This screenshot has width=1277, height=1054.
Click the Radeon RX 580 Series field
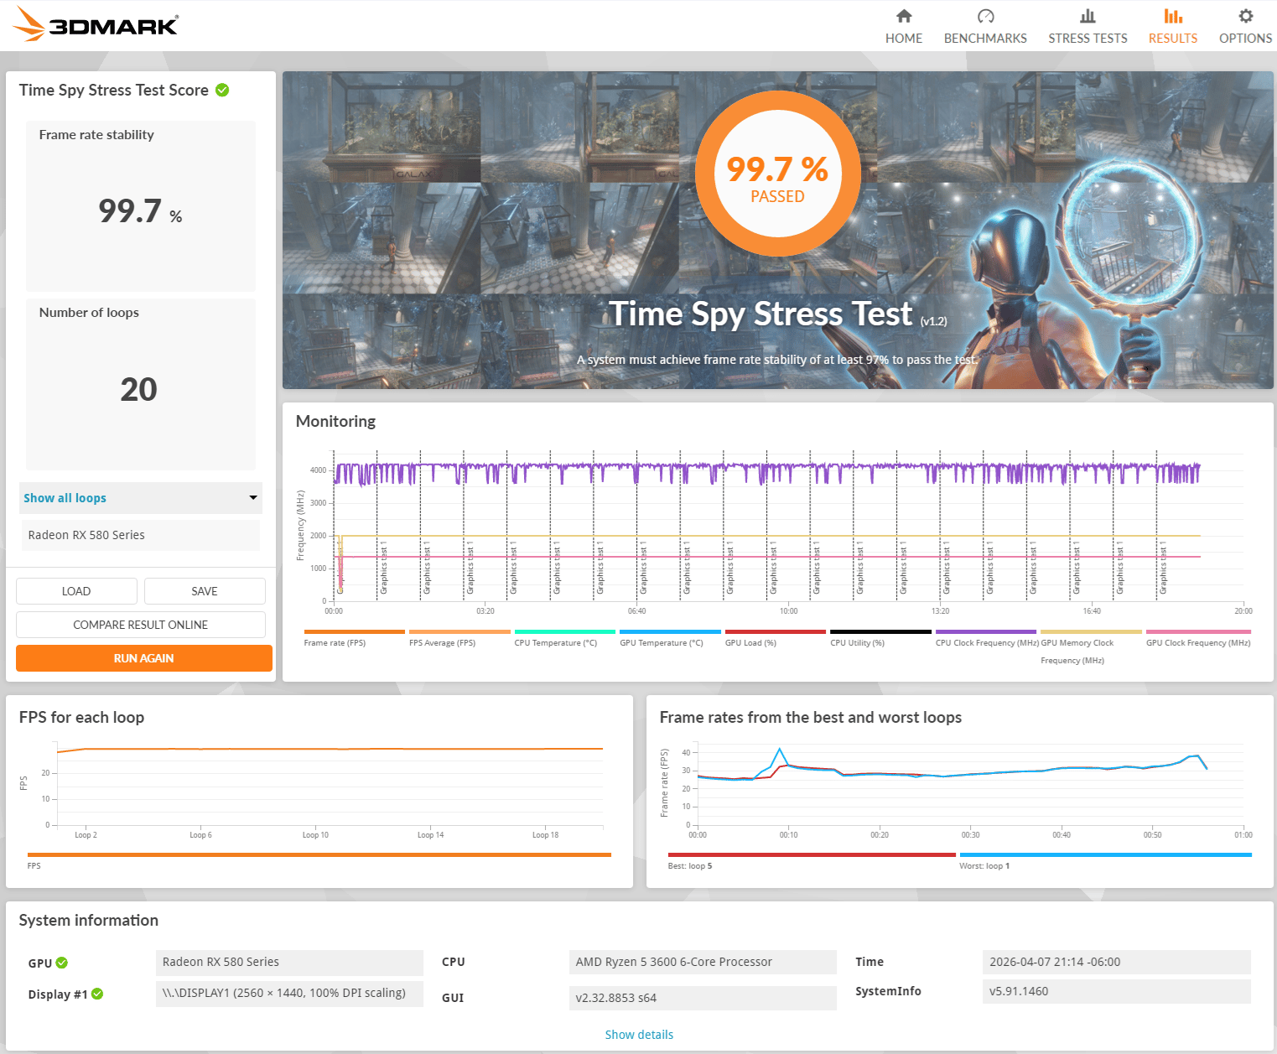click(x=141, y=535)
